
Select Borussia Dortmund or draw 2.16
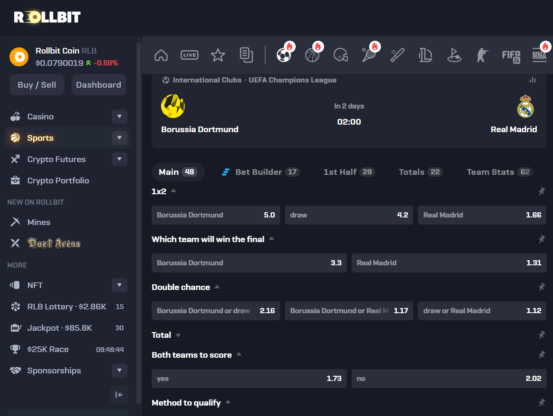[x=216, y=311]
